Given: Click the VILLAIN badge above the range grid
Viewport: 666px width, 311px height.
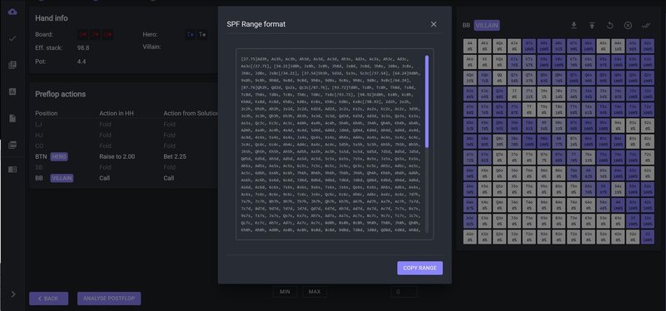Looking at the screenshot, I should point(487,26).
